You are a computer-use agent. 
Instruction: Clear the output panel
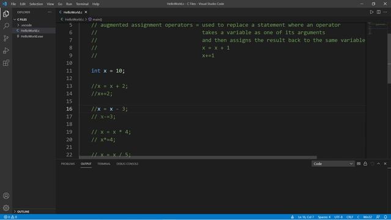click(359, 164)
